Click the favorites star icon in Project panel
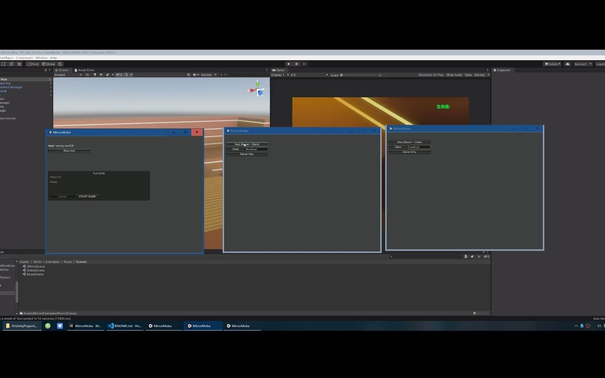 479,257
